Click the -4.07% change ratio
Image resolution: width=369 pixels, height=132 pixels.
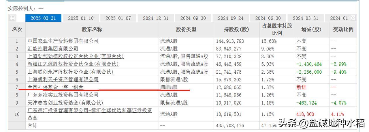pyautogui.click(x=339, y=102)
